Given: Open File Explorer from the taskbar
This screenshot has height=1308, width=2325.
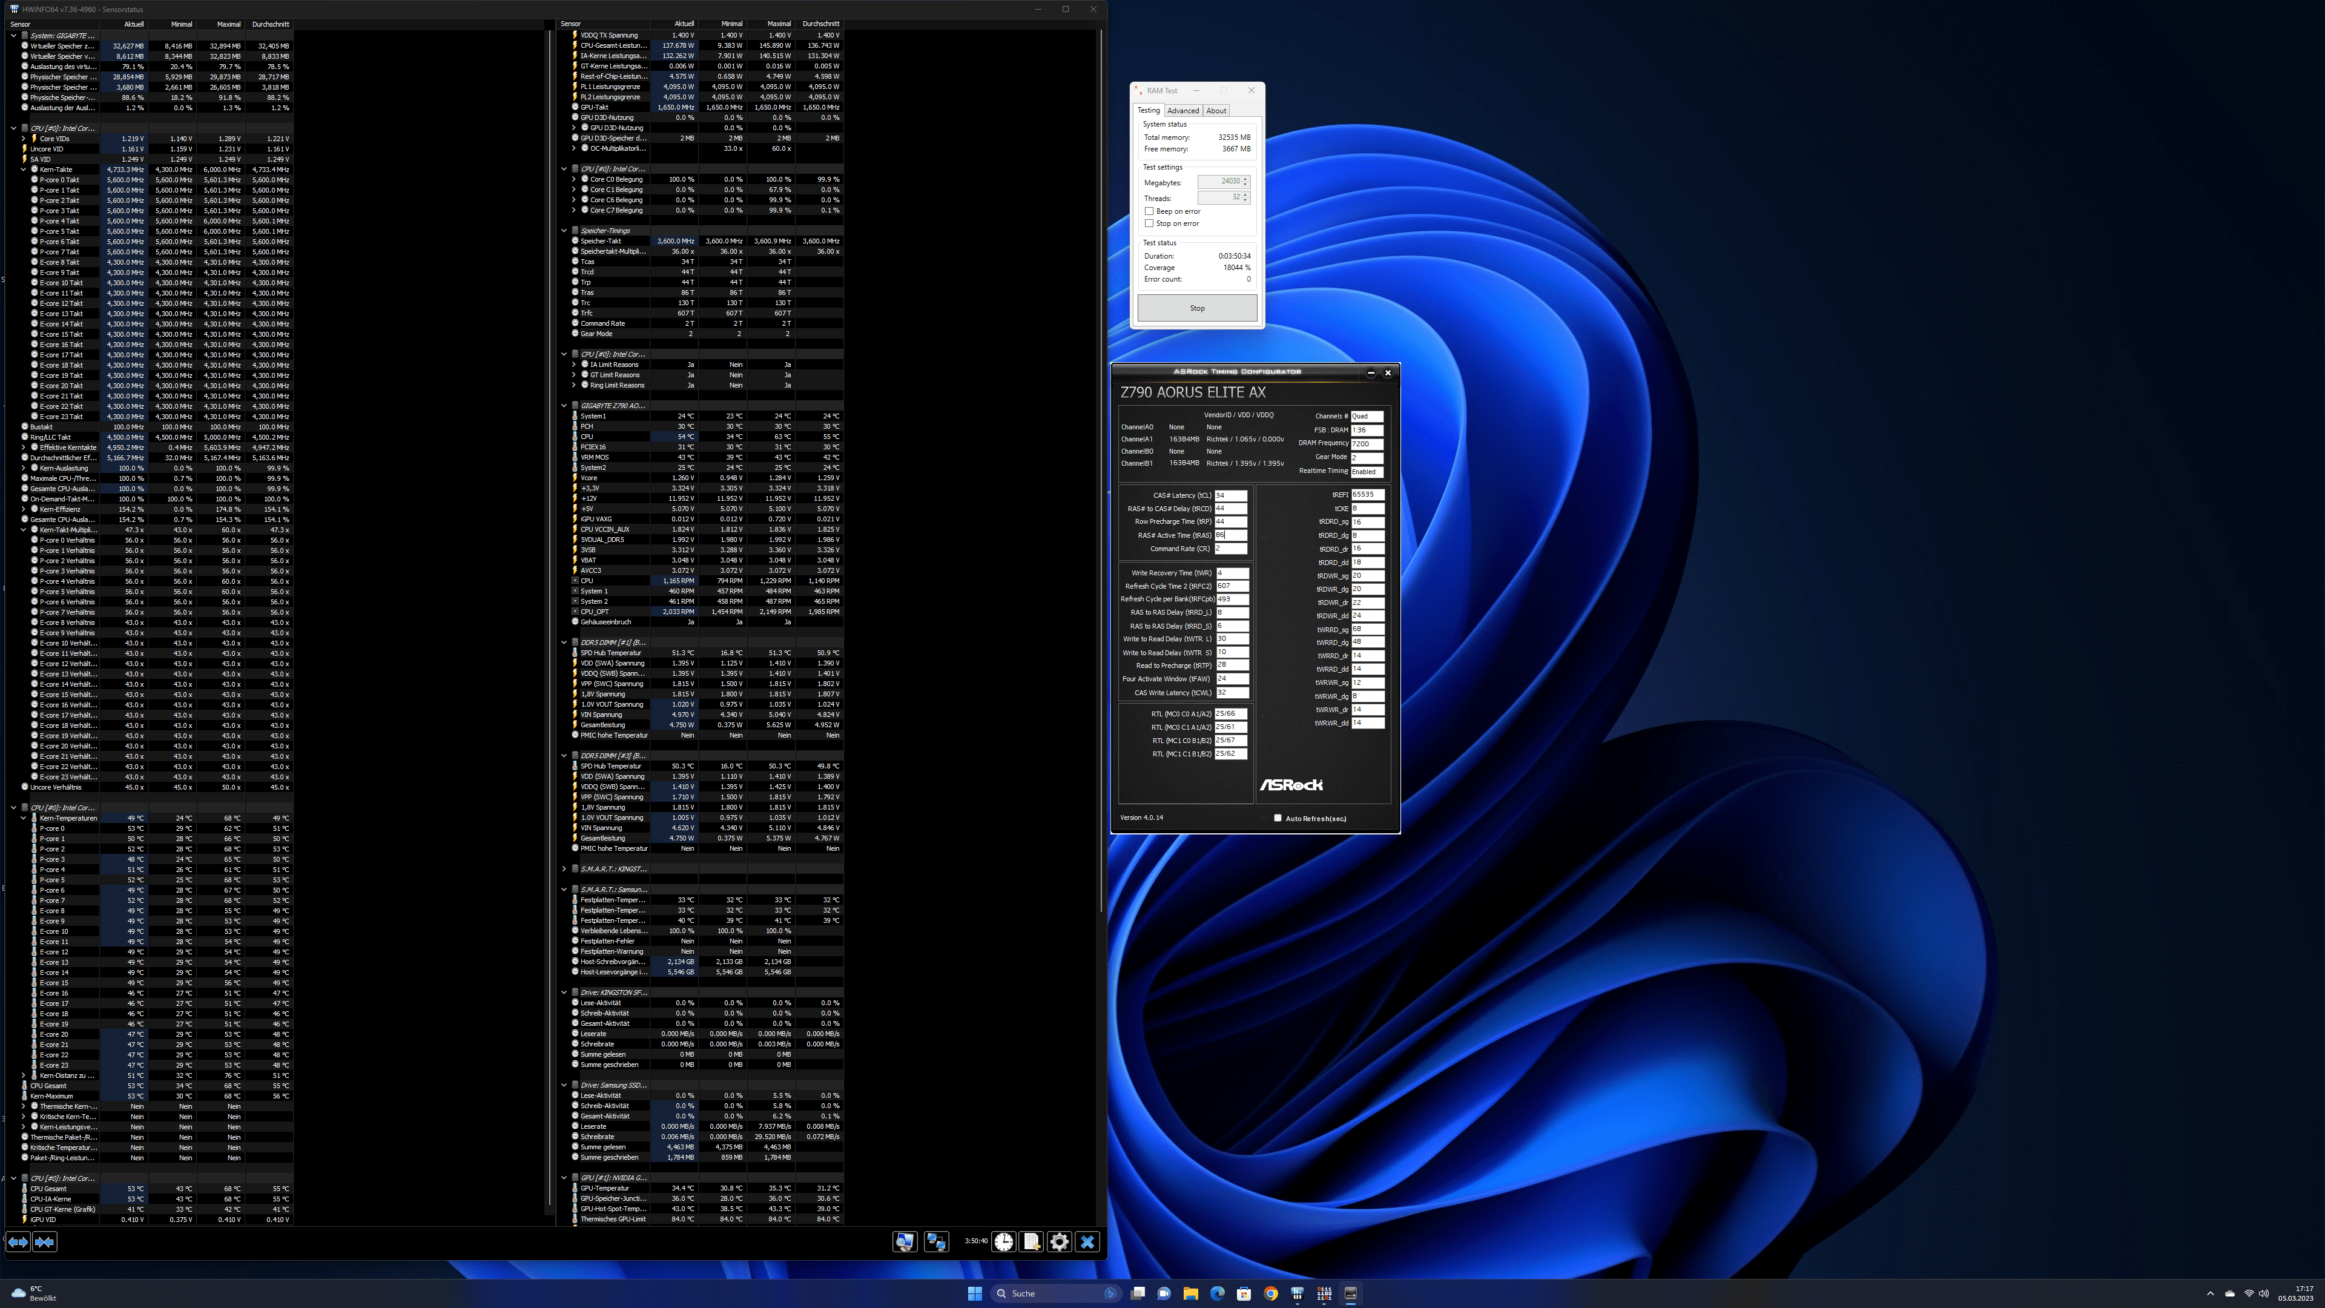Looking at the screenshot, I should click(1190, 1293).
